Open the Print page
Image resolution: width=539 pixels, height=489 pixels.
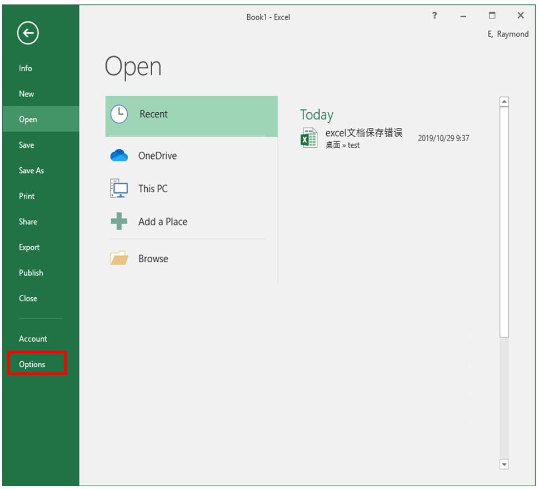[27, 196]
